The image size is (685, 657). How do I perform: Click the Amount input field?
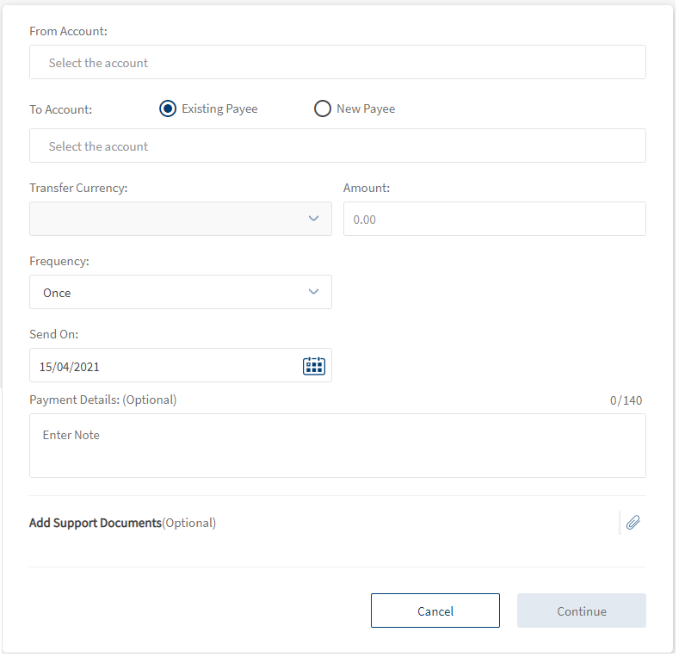[x=494, y=220]
